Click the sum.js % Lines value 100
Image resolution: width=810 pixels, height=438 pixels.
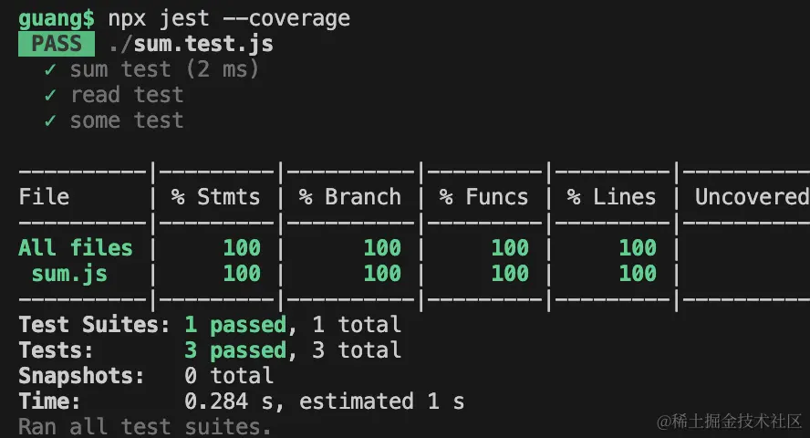[x=638, y=273]
